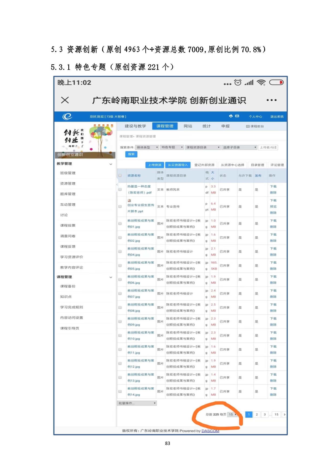Open 资源管理 in the sidebar

[68, 183]
